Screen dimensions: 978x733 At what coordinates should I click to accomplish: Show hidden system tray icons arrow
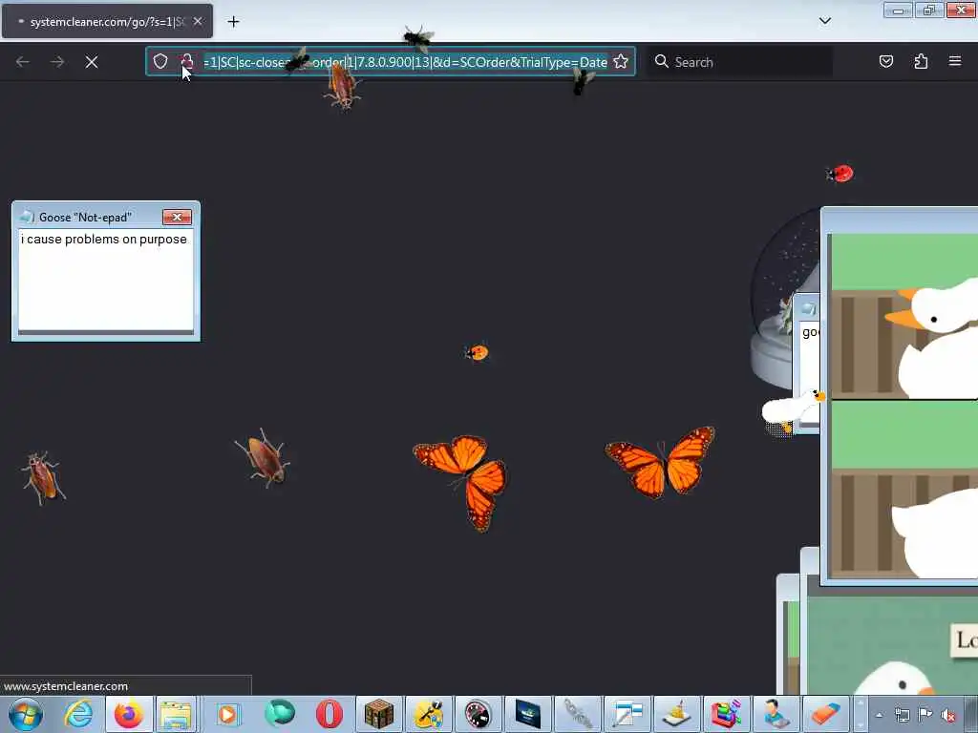coord(879,715)
